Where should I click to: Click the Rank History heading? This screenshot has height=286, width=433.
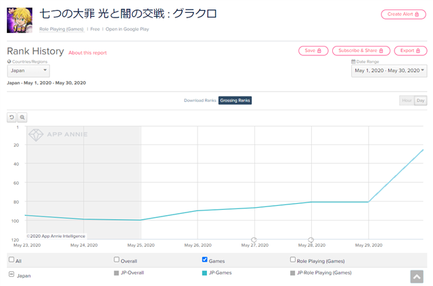(x=35, y=51)
